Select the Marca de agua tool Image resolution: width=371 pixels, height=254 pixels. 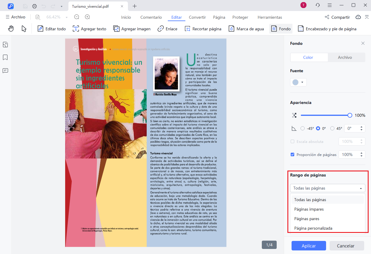point(246,29)
